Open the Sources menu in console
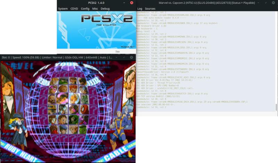 pyautogui.click(x=150, y=8)
